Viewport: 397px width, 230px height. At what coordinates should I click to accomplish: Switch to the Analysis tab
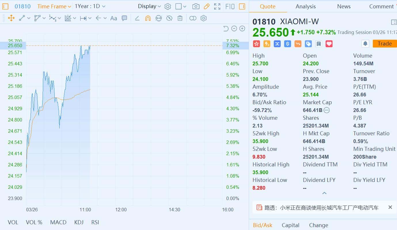[x=305, y=6]
